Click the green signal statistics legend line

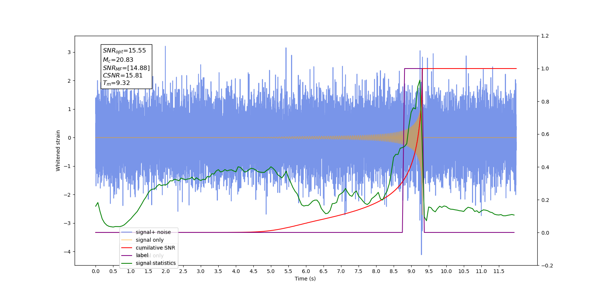click(127, 263)
